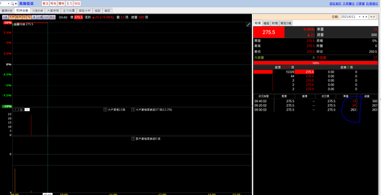Switch to 筆記 tab

click(107, 11)
